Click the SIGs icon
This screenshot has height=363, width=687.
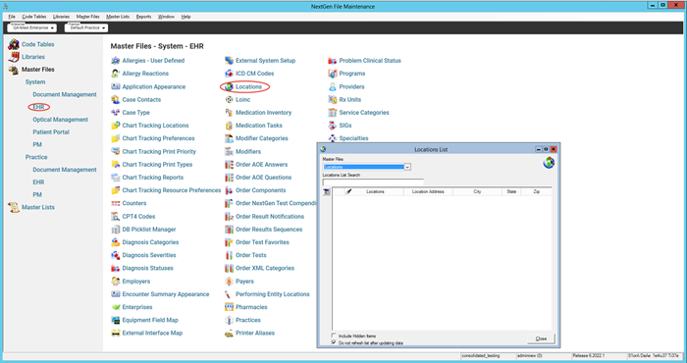click(x=333, y=126)
